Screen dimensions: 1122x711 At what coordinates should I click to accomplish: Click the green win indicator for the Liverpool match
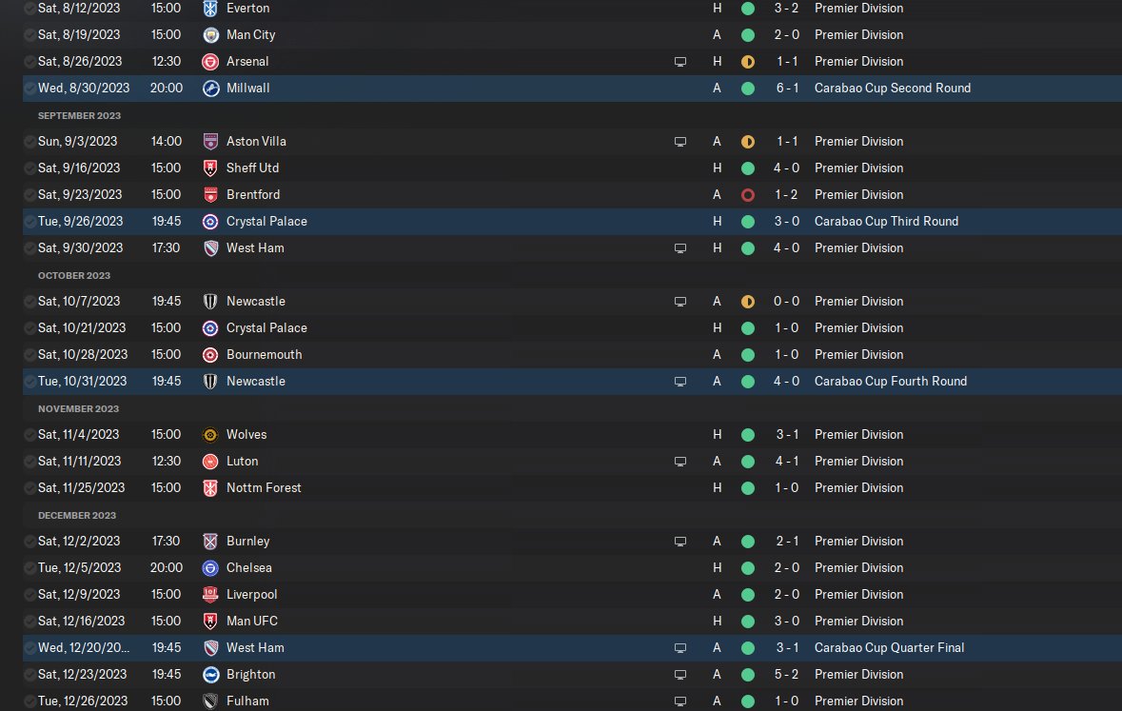(x=747, y=594)
